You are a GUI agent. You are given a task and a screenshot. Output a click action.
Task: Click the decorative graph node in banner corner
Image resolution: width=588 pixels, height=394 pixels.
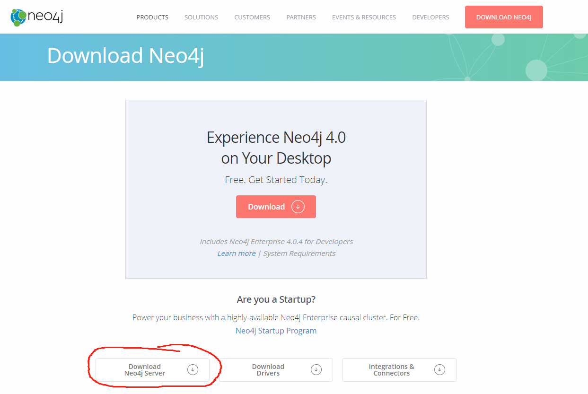[537, 69]
